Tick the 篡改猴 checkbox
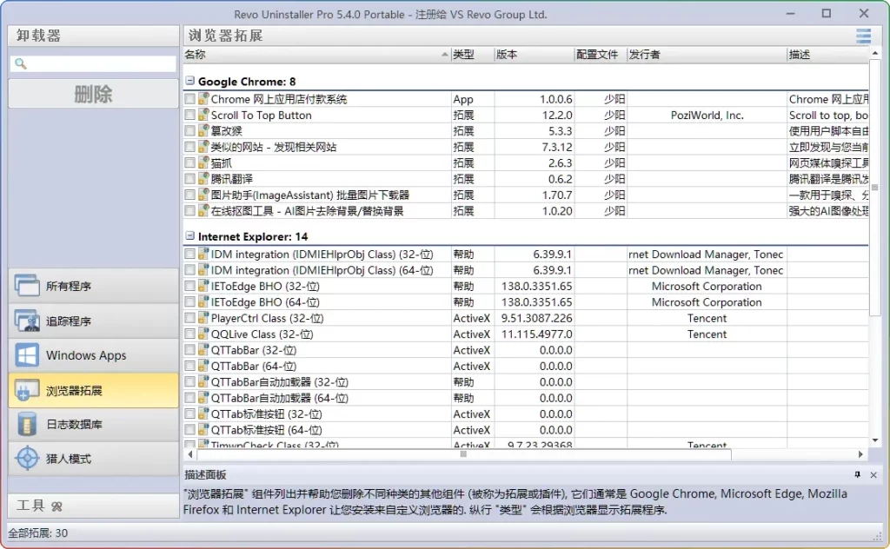Screen dimensions: 890x549 tap(189, 130)
